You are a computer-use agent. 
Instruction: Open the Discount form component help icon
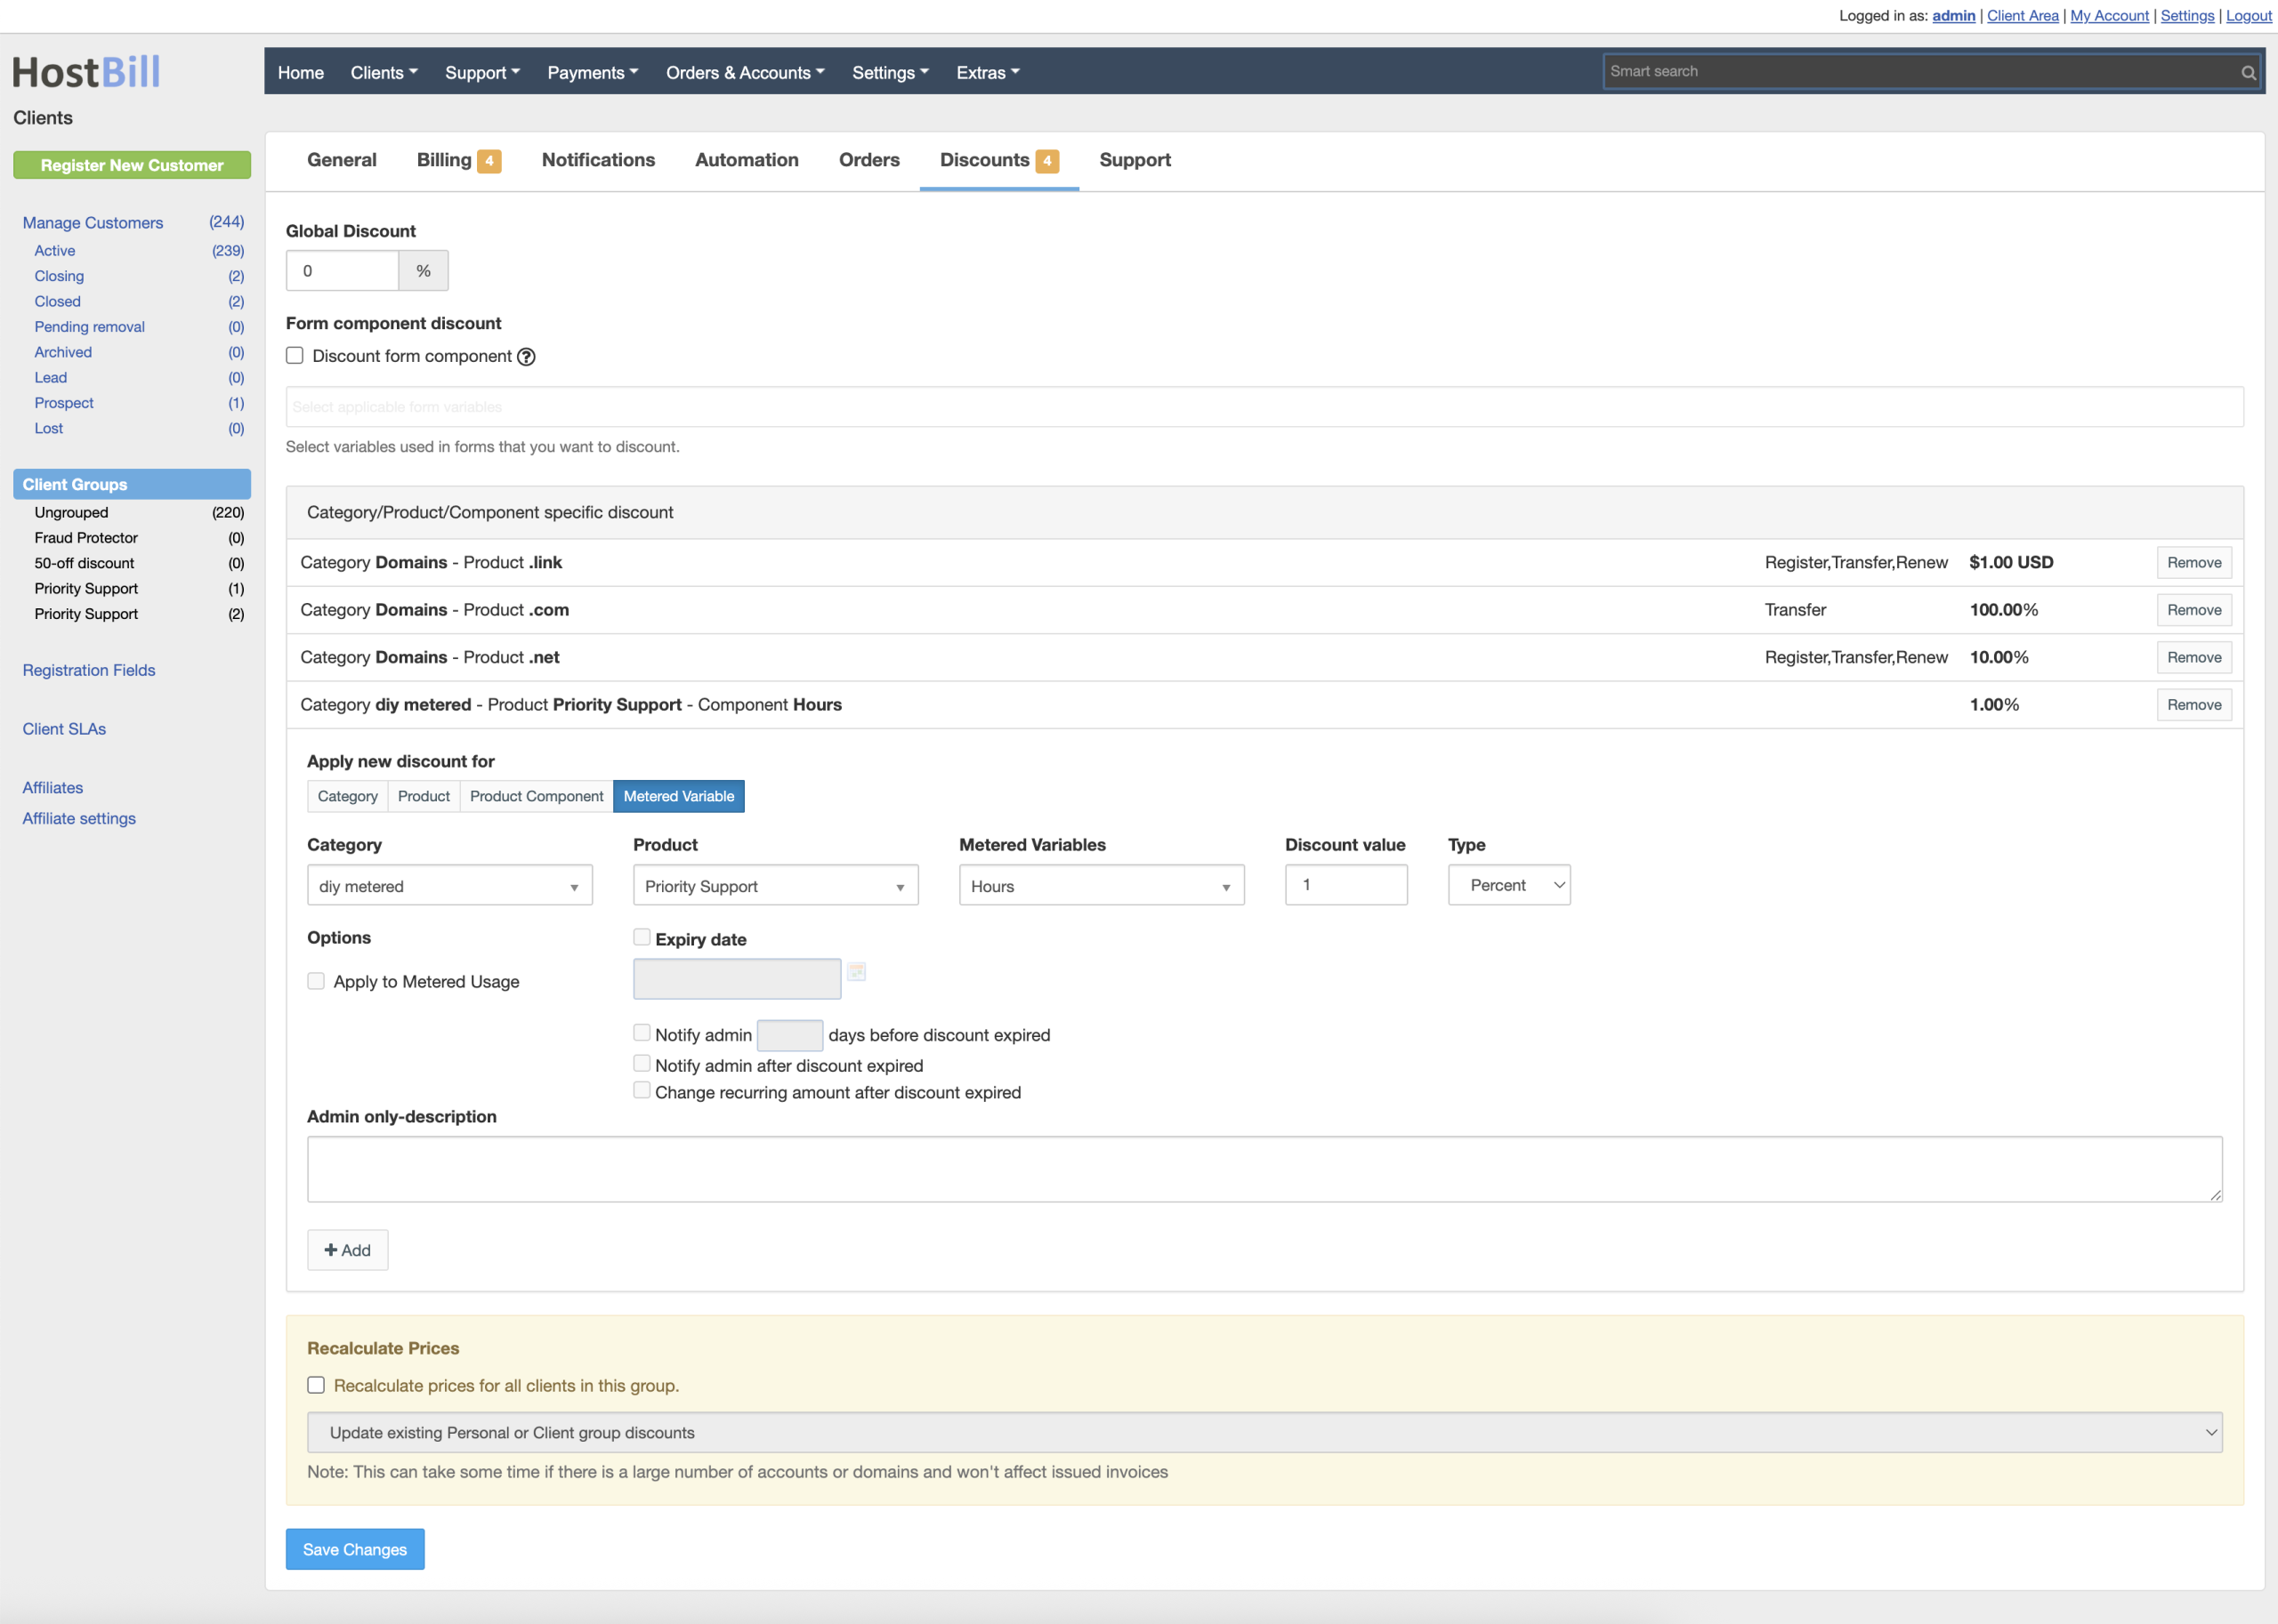[x=526, y=357]
